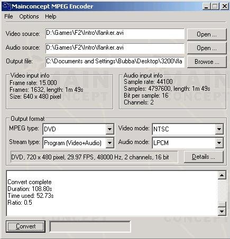Open the File menu
Image resolution: width=230 pixels, height=239 pixels.
click(8, 16)
